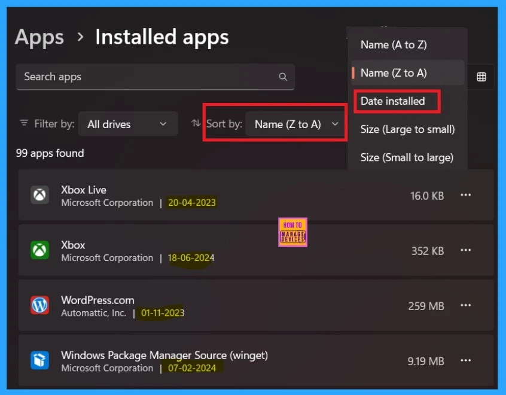Click the sort arrows icon
The width and height of the screenshot is (506, 395).
(x=196, y=123)
